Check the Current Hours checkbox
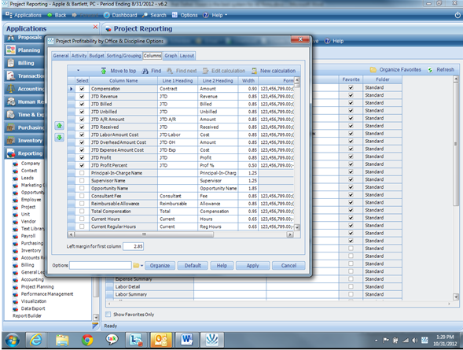The height and width of the screenshot is (350, 463). point(82,219)
